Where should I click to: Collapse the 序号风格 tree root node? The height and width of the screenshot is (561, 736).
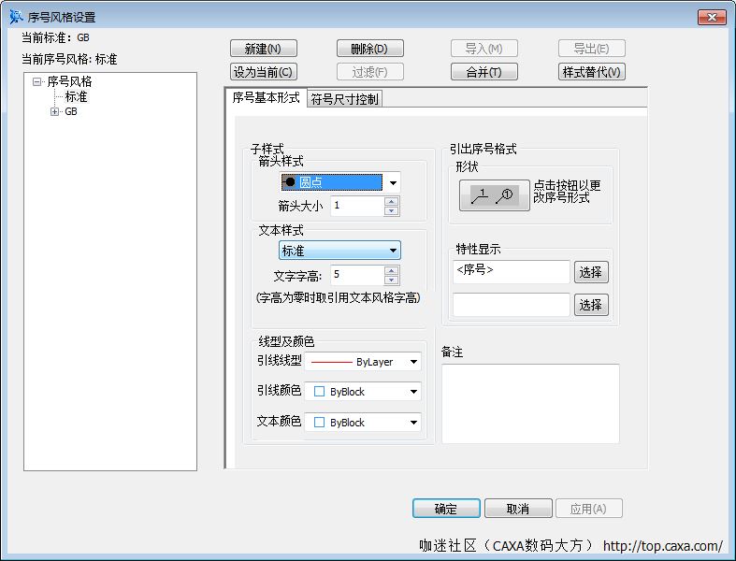[x=37, y=82]
